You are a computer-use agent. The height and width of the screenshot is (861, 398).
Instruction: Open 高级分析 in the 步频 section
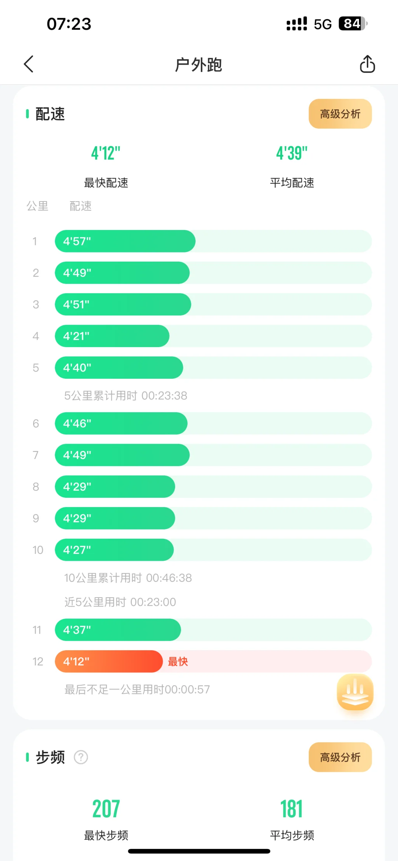coord(340,757)
